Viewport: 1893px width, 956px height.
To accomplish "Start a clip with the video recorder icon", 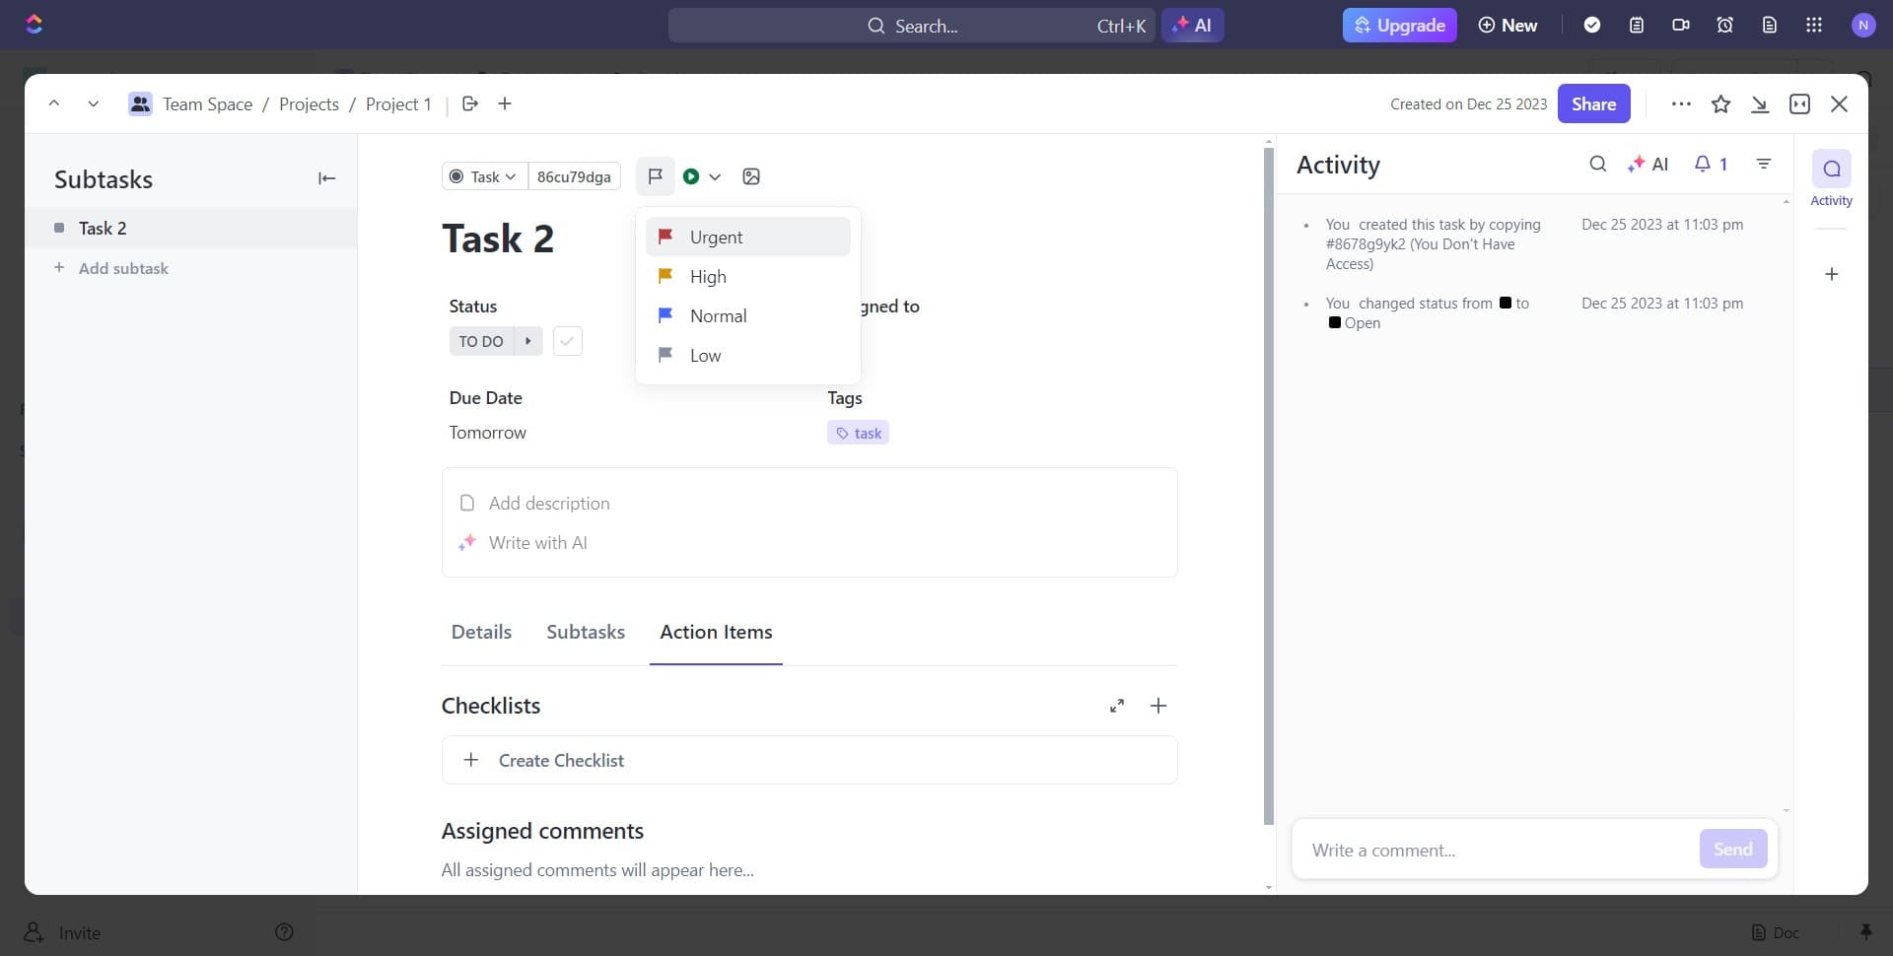I will point(1681,25).
